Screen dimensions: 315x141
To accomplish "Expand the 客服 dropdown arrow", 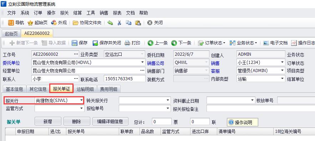I will point(283,70).
